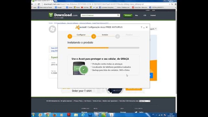Click 'Backup para lista de contatos' line
208x117 pixels.
(x=111, y=70)
